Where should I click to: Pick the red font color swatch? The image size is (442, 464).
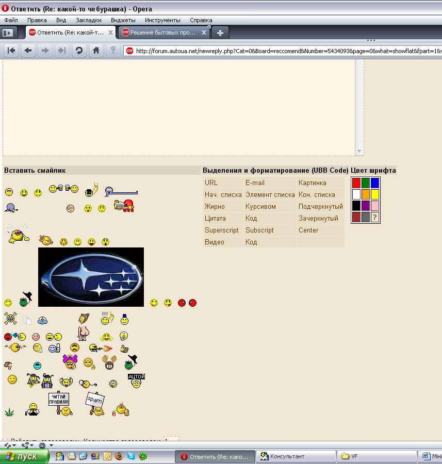[x=356, y=183]
